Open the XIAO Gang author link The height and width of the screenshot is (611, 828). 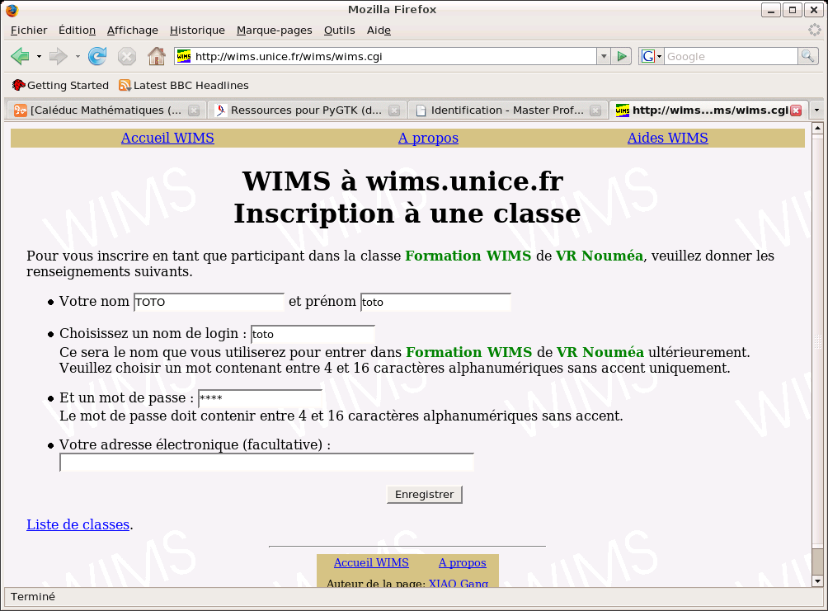click(x=459, y=583)
